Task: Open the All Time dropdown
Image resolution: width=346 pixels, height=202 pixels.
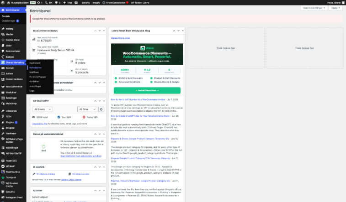Action: [x=87, y=109]
